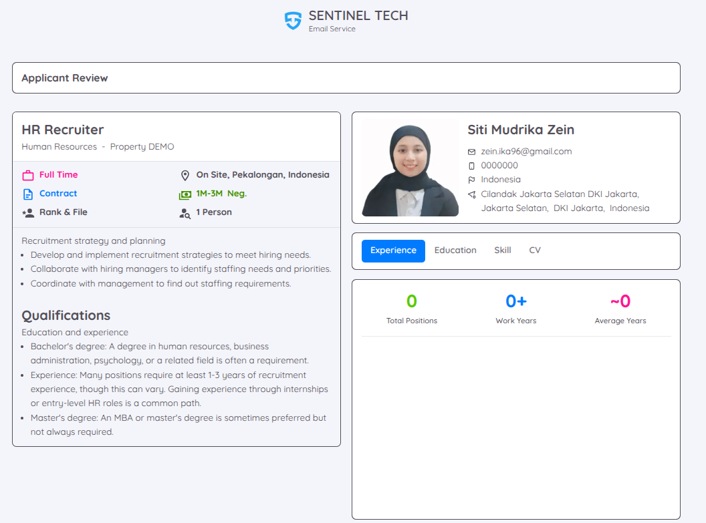This screenshot has width=706, height=523.
Task: Click the applicant name Siti Mudrika Zein
Action: point(521,130)
